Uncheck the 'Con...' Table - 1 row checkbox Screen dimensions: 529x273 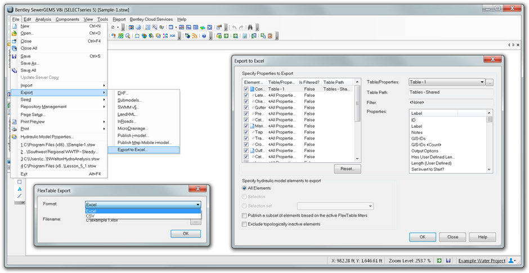click(246, 89)
